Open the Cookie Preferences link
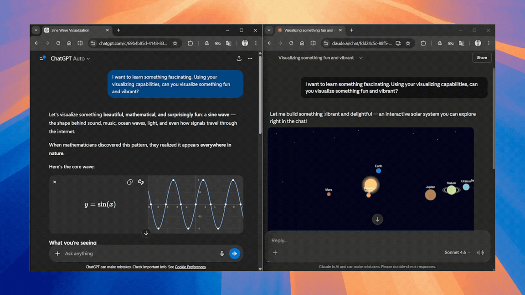The image size is (525, 295). click(190, 267)
